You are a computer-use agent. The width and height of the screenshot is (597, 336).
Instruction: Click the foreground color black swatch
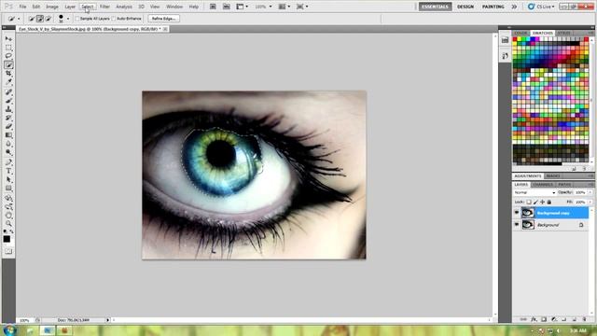click(x=7, y=239)
